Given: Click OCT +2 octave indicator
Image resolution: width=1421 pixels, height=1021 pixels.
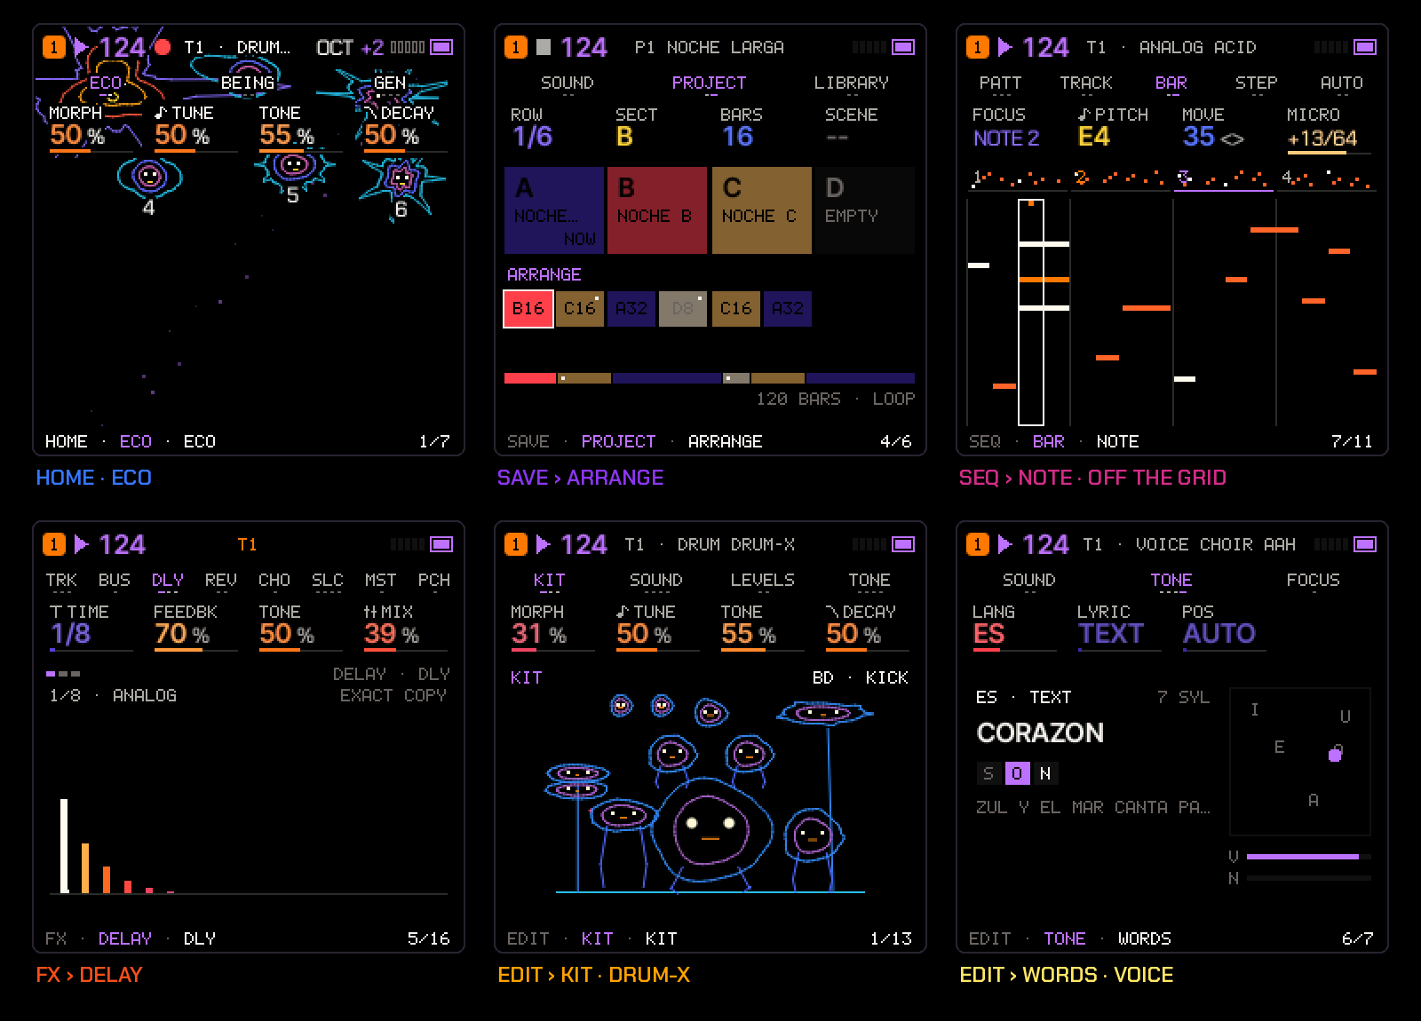Looking at the screenshot, I should [350, 47].
